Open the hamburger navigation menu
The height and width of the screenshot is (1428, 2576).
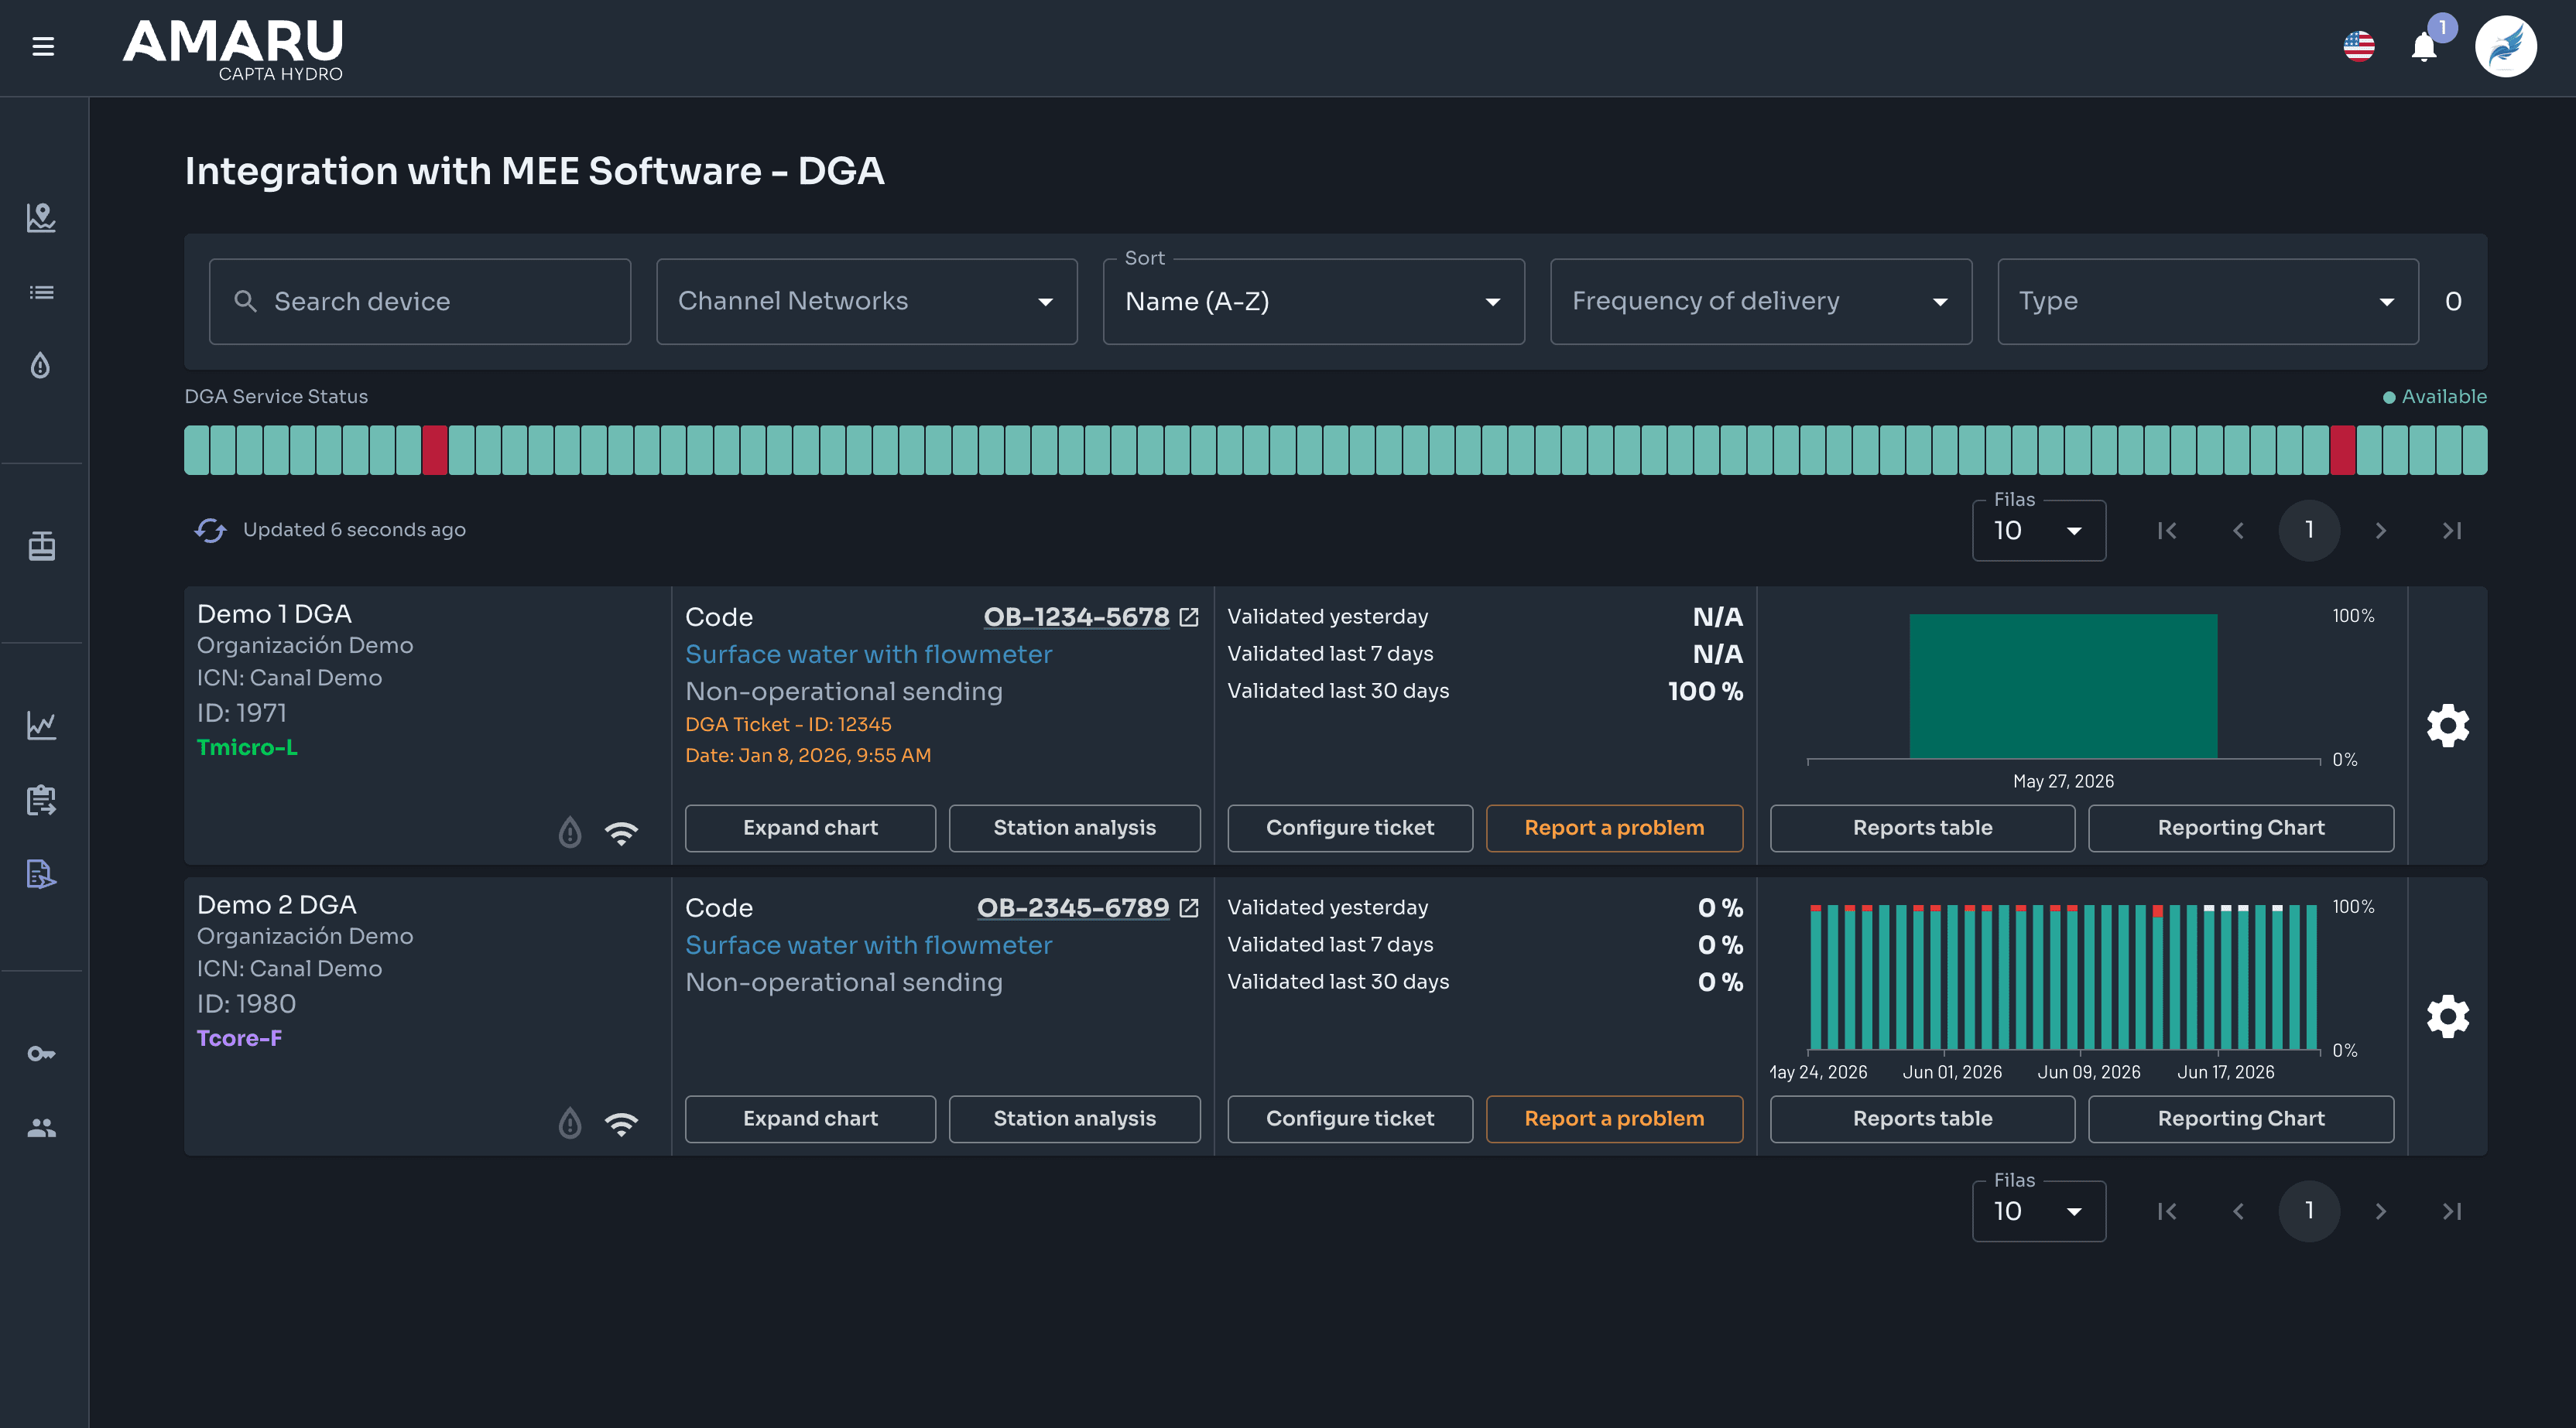pyautogui.click(x=43, y=46)
